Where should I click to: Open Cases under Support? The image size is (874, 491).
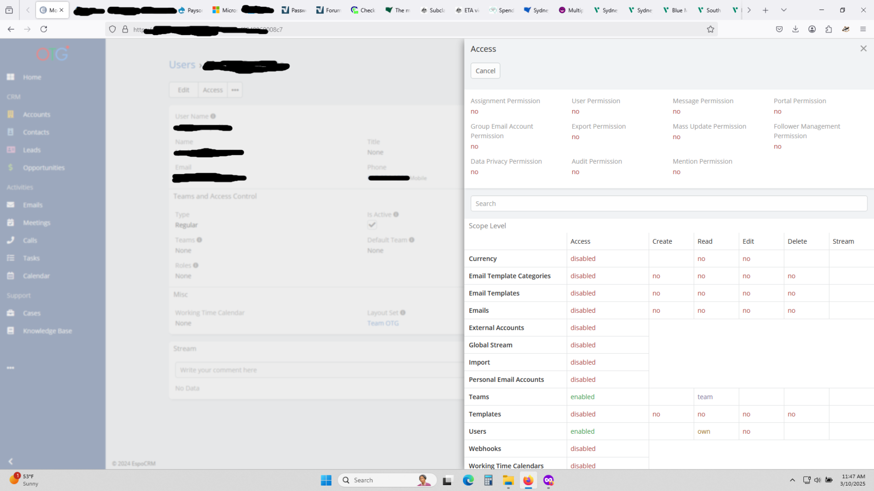(x=32, y=313)
